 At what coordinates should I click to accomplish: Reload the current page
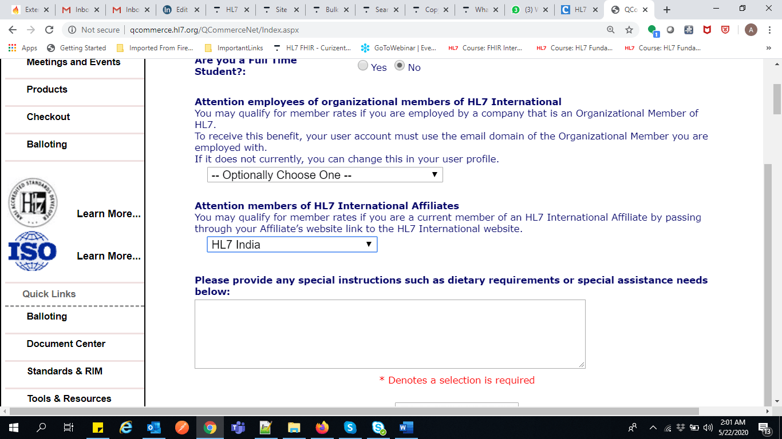point(49,30)
